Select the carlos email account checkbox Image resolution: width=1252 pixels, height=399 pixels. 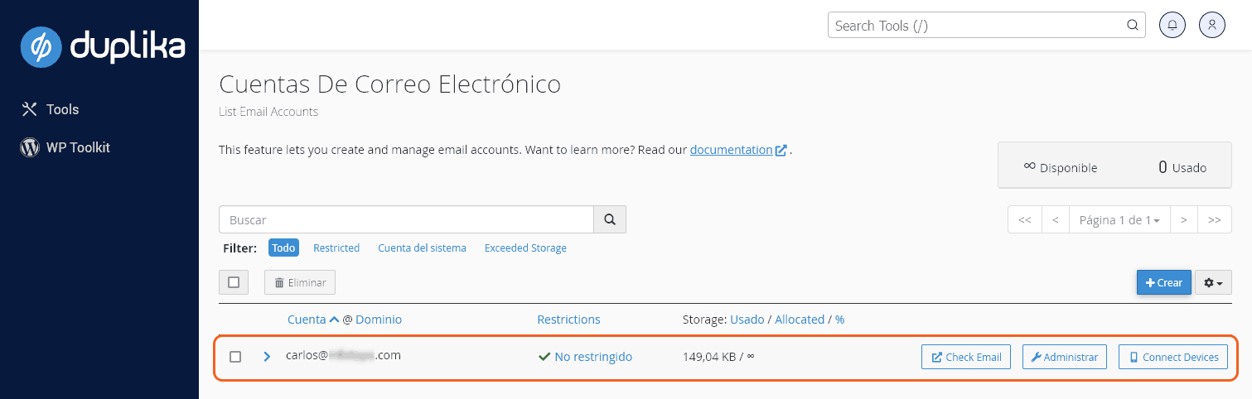[x=235, y=357]
